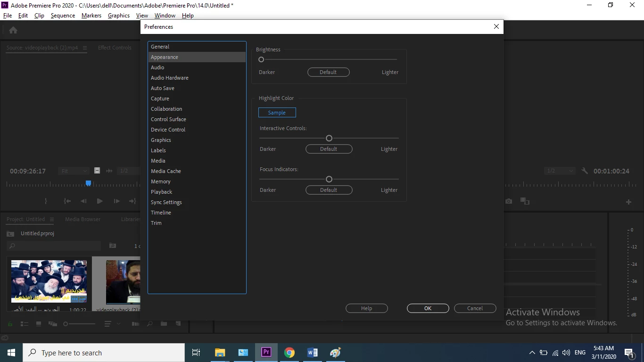This screenshot has height=362, width=644.
Task: Click the volume icon in system tray
Action: pos(566,353)
